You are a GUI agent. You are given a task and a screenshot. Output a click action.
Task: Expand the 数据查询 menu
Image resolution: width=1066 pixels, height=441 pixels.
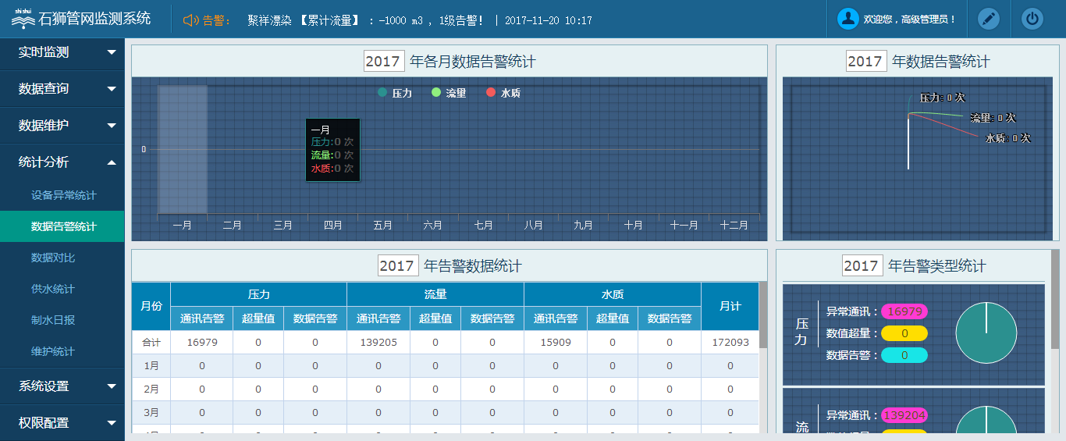[62, 89]
